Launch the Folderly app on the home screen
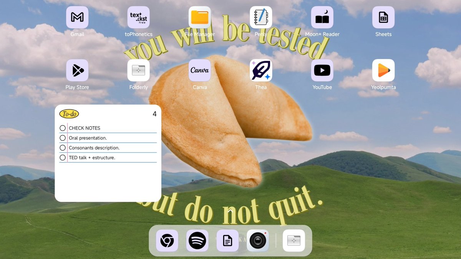Viewport: 461px width, 259px height. point(139,70)
